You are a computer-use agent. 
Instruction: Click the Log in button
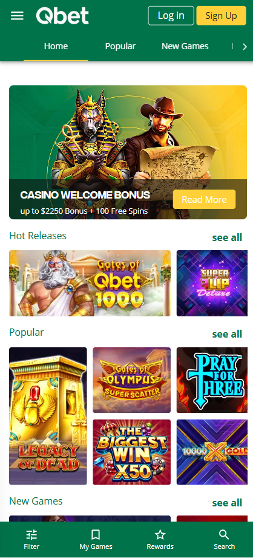pos(171,16)
